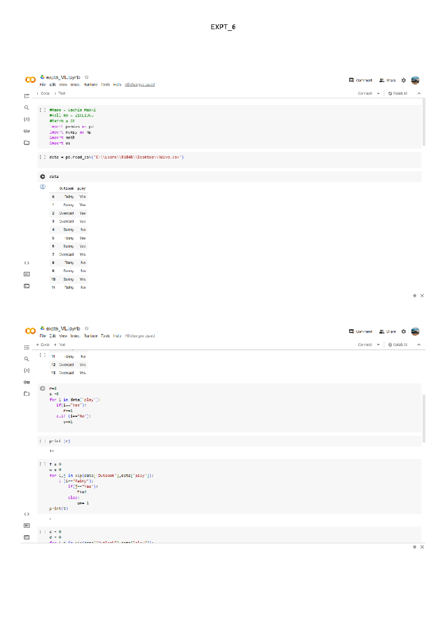The image size is (447, 632).
Task: Click the vertical scrollbar in lower notebook
Action: (424, 417)
